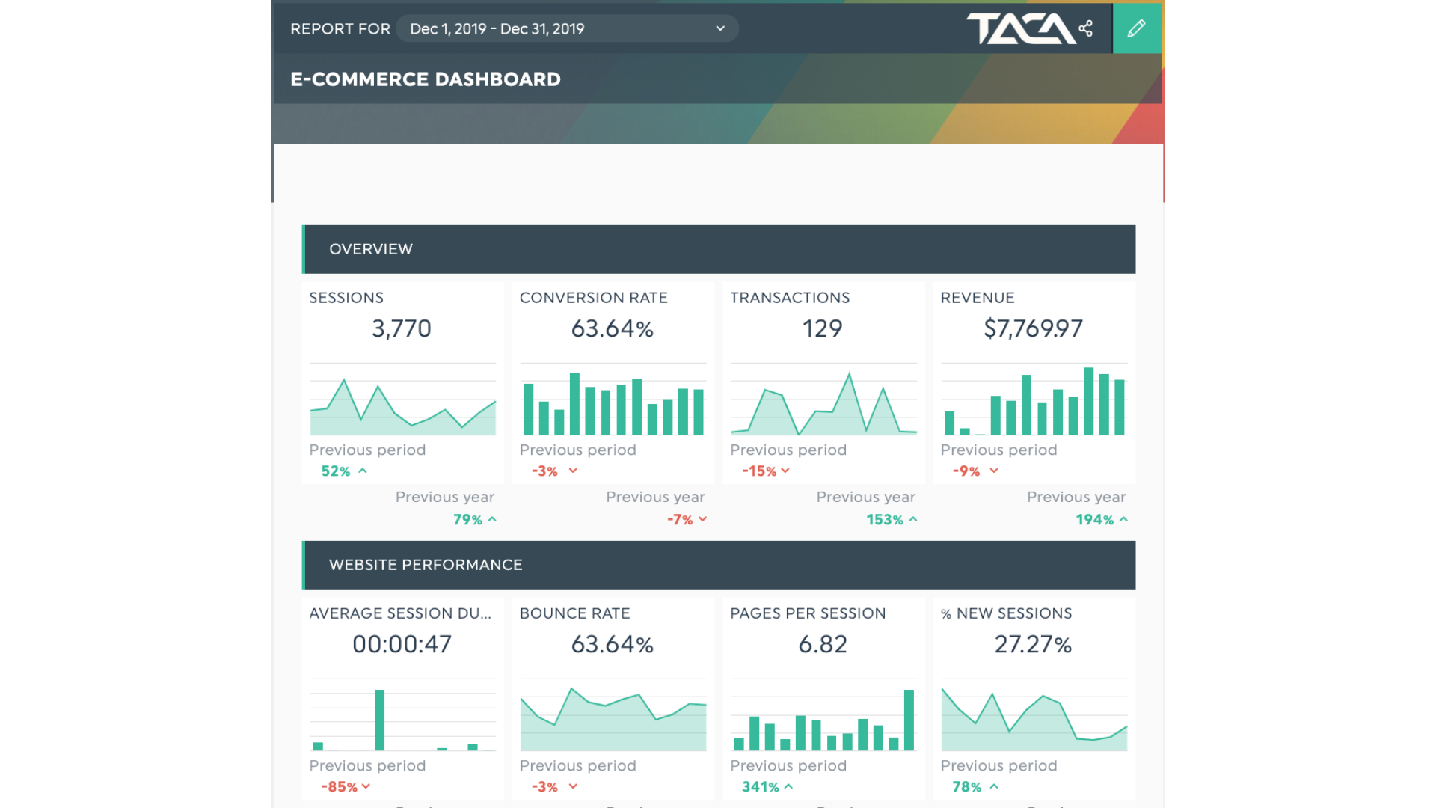The image size is (1436, 808).
Task: Click the green pencil edit button
Action: tap(1137, 28)
